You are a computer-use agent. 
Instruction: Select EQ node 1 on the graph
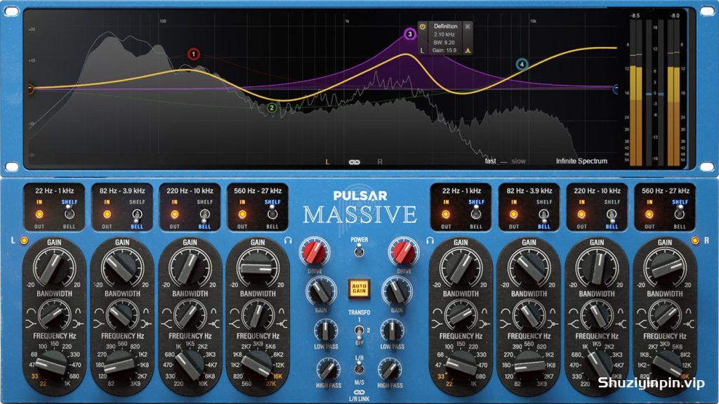pos(194,54)
